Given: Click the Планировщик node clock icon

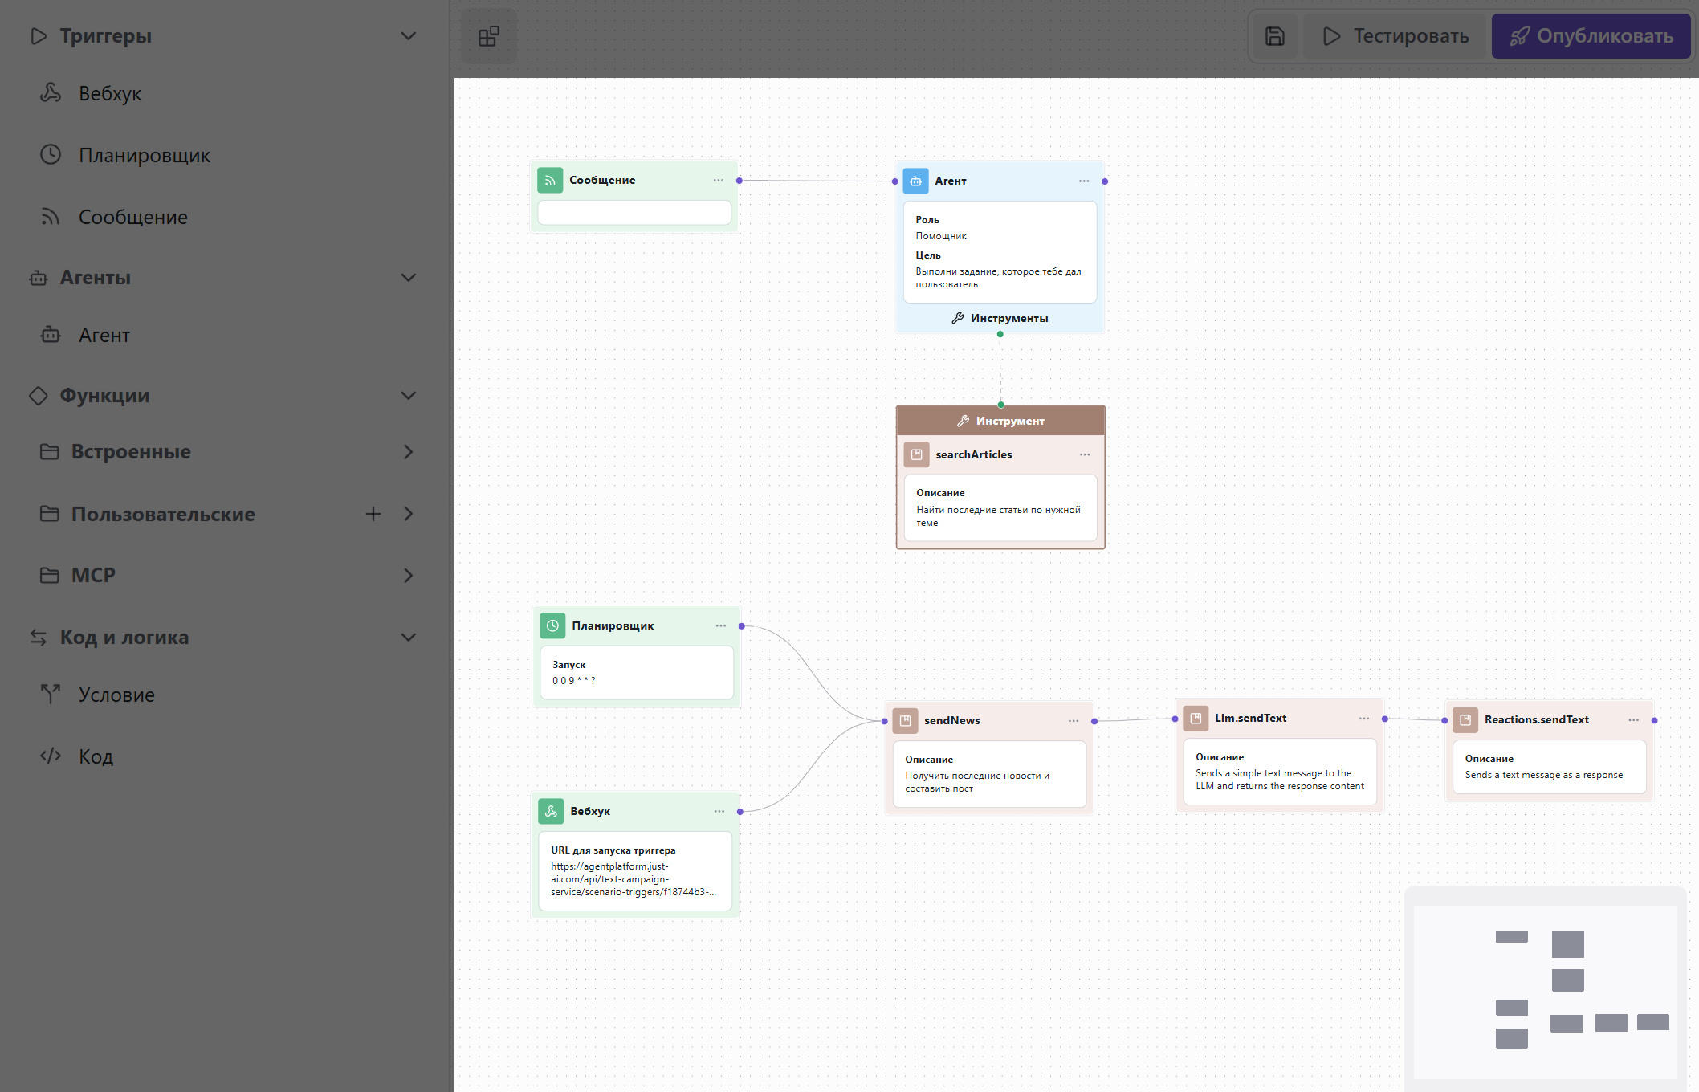Looking at the screenshot, I should [552, 625].
